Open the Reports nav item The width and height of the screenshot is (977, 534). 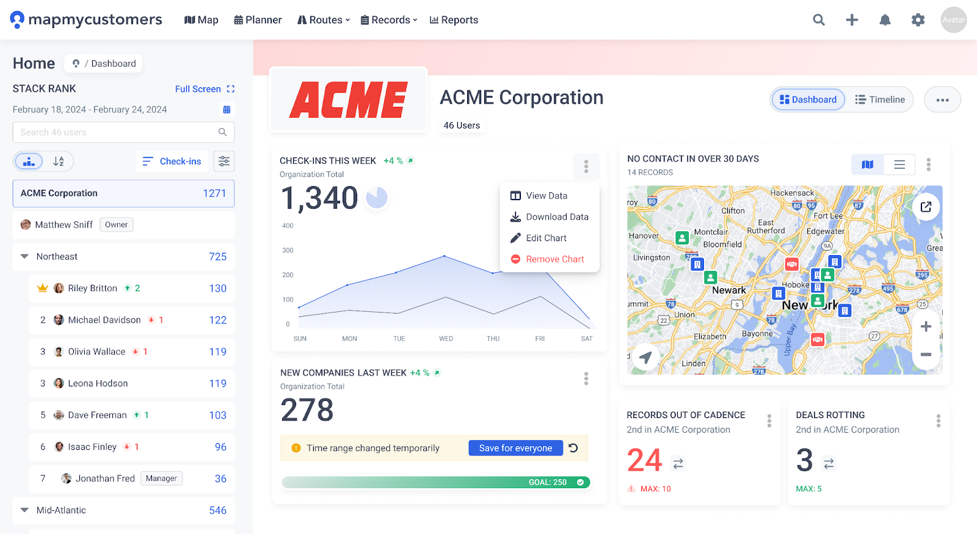pos(454,20)
